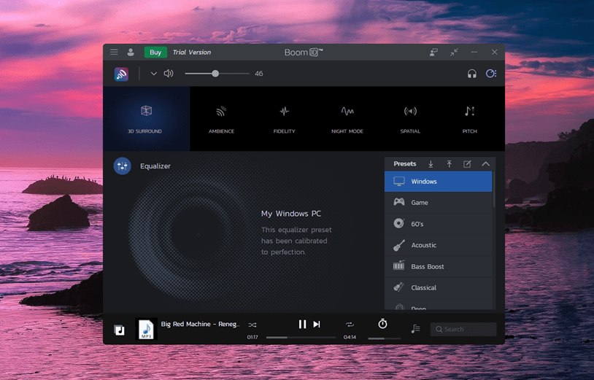Mute the system volume speaker
Image resolution: width=594 pixels, height=380 pixels.
tap(169, 74)
